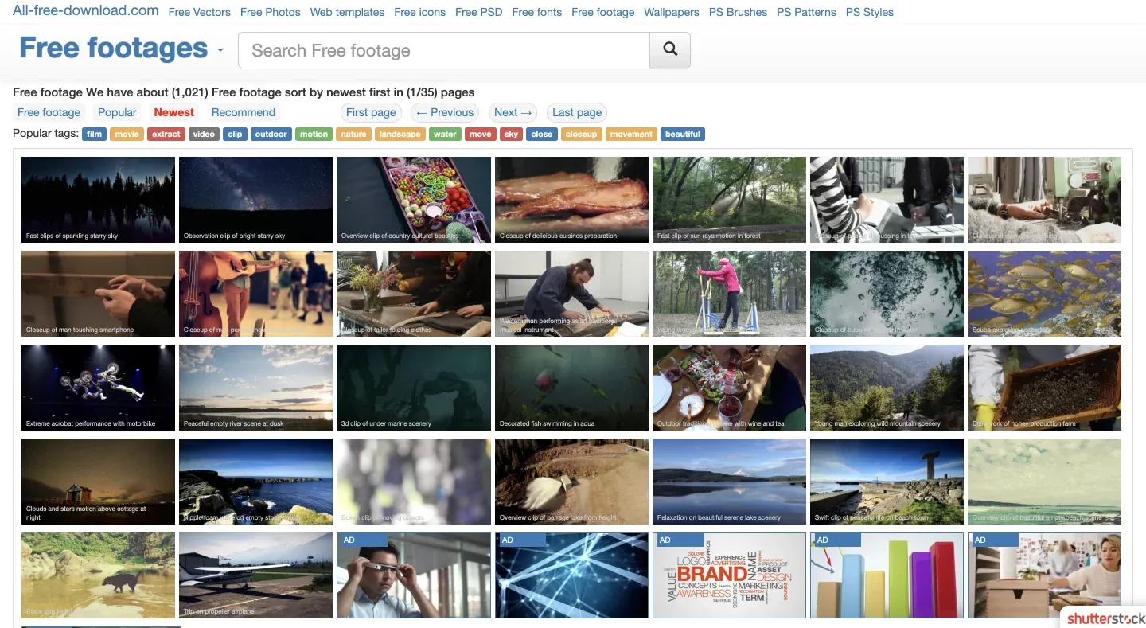
Task: Open the BRAND word cloud ad thumbnail
Action: point(729,575)
